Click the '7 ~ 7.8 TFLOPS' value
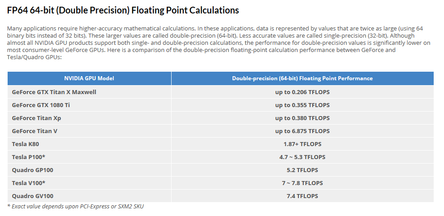The image size is (444, 216). 302,183
